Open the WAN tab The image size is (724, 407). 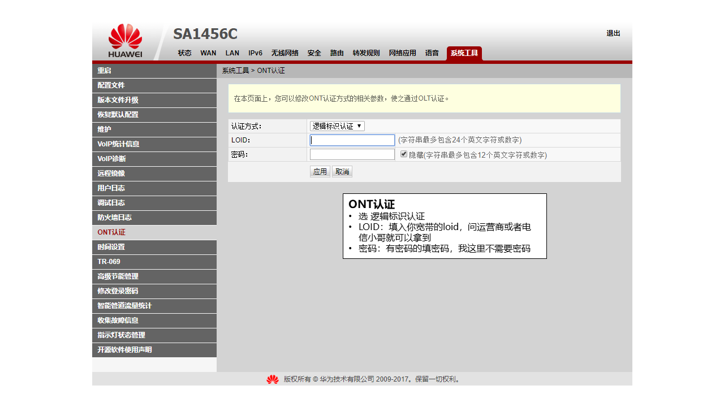pos(208,53)
